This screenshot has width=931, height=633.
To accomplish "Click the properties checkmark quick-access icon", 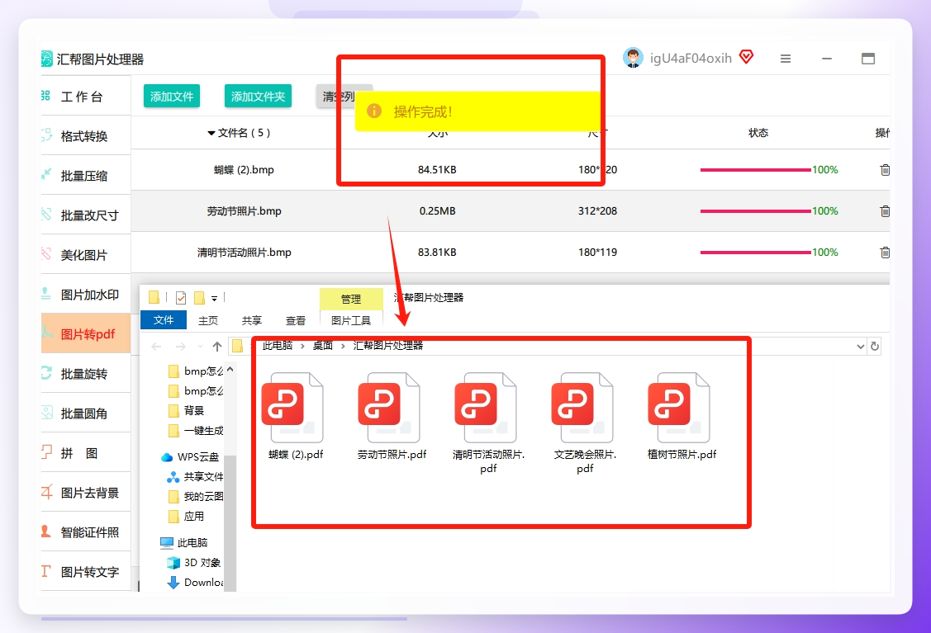I will [181, 298].
